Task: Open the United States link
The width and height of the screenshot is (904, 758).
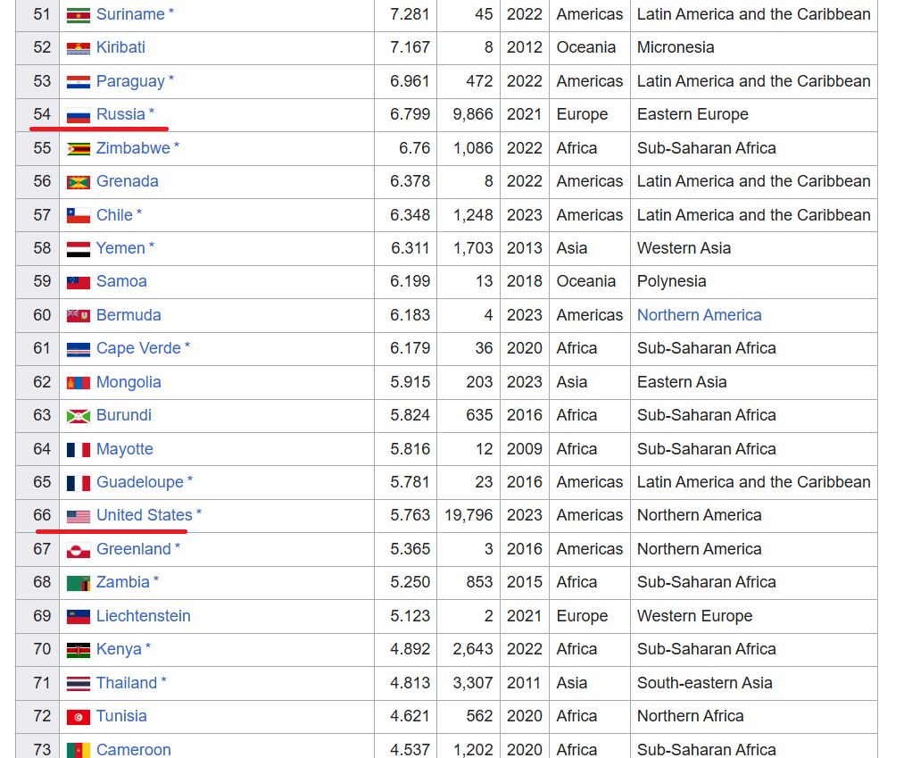Action: [x=145, y=515]
